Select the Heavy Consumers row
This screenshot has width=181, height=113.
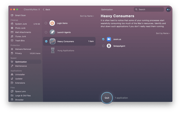pyautogui.click(x=69, y=41)
